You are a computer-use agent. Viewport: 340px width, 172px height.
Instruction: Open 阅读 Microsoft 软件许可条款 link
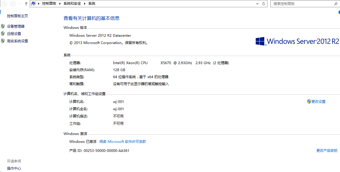coord(123,142)
